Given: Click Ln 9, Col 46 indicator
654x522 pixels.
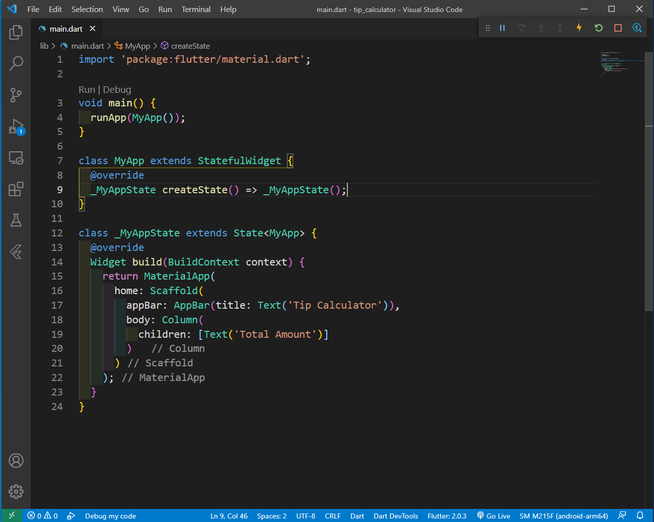Looking at the screenshot, I should click(x=229, y=515).
